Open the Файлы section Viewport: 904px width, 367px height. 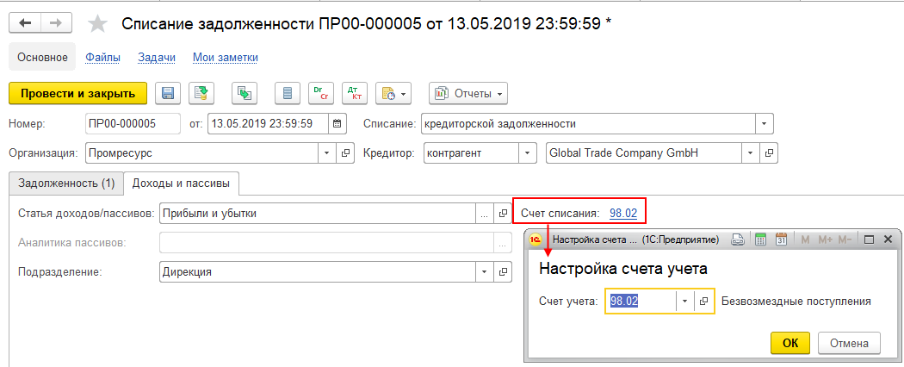pyautogui.click(x=102, y=58)
